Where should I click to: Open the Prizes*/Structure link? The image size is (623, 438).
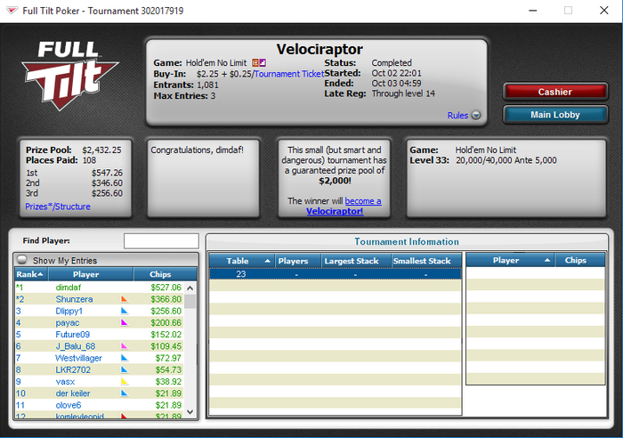(58, 207)
